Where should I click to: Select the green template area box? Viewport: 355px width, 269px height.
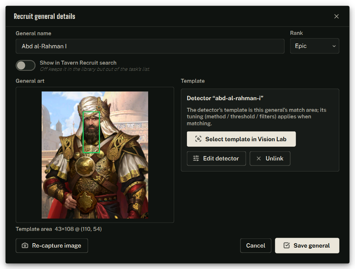click(91, 132)
